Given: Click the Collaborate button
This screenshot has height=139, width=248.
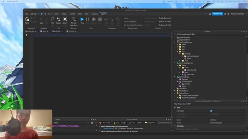Looking at the screenshot, I should coord(217,14).
